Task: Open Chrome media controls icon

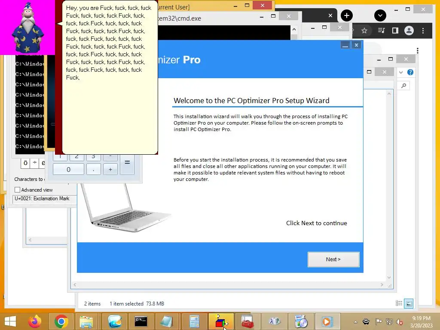Action: pyautogui.click(x=381, y=31)
